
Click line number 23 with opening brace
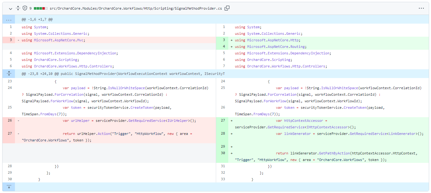coord(9,81)
